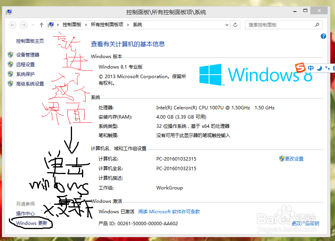This screenshot has width=335, height=241.
Task: Refresh the control panel page
Action: point(235,25)
